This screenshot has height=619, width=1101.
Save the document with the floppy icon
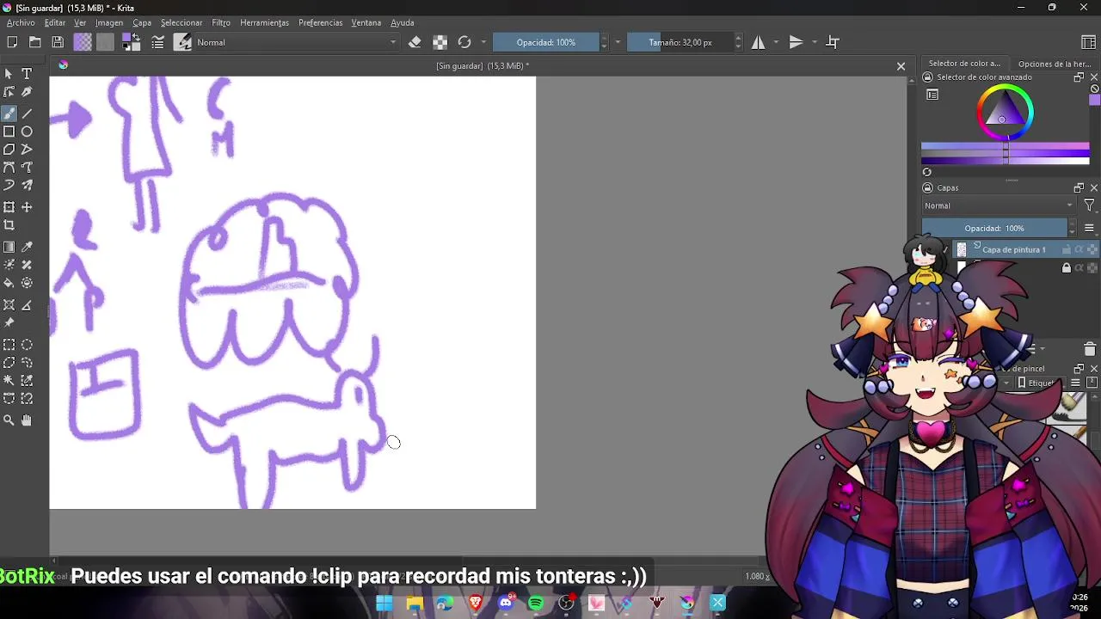point(58,42)
